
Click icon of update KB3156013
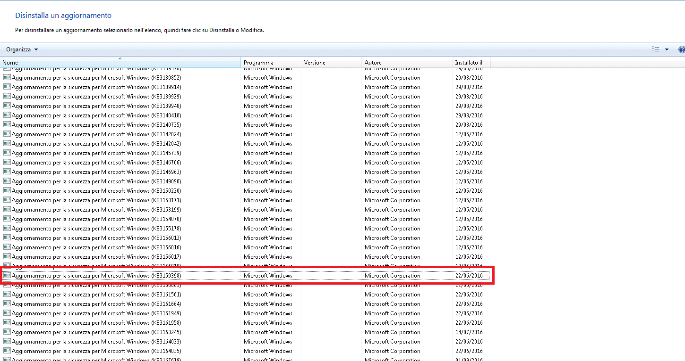point(7,238)
